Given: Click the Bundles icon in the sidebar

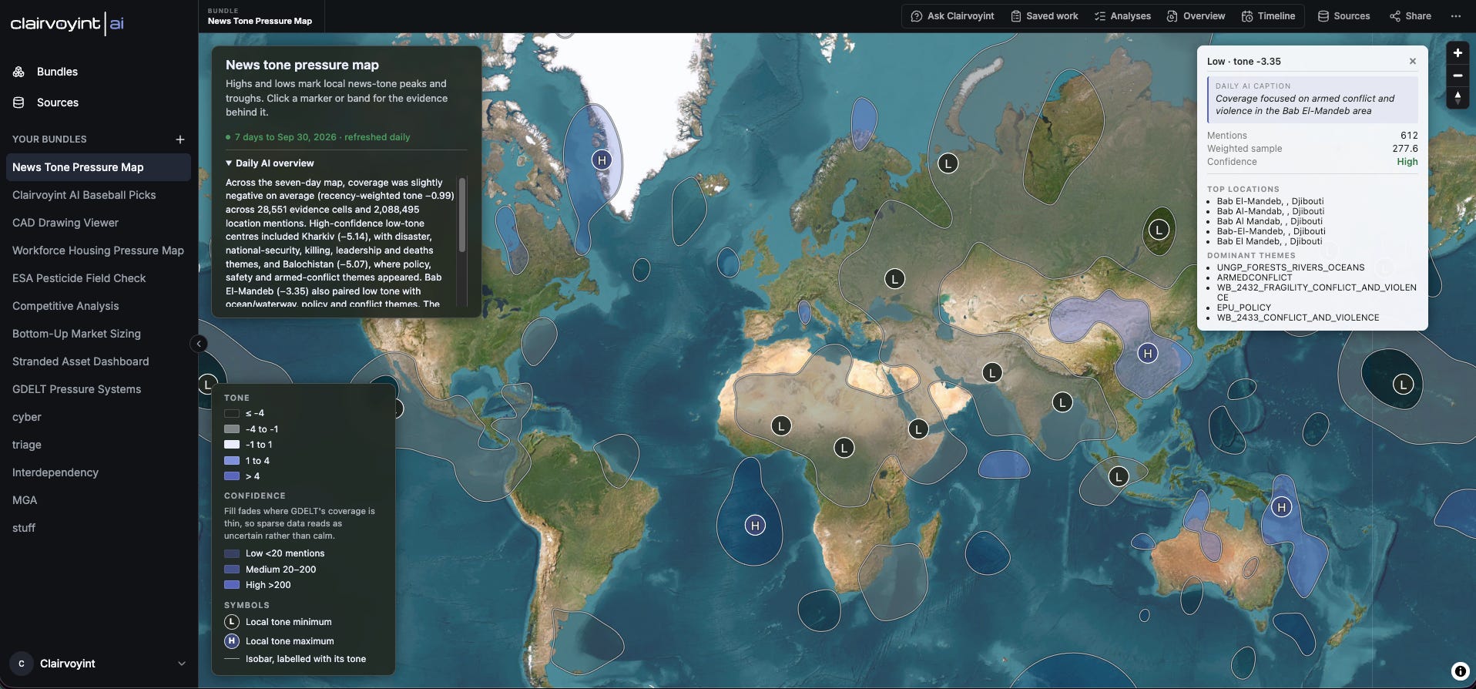Looking at the screenshot, I should (x=19, y=72).
